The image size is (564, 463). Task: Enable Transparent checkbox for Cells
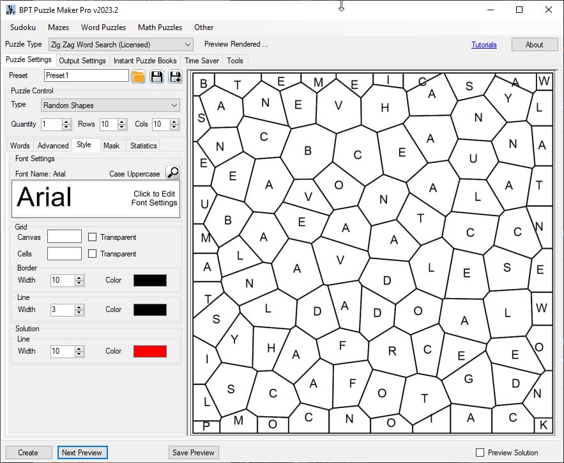[92, 254]
